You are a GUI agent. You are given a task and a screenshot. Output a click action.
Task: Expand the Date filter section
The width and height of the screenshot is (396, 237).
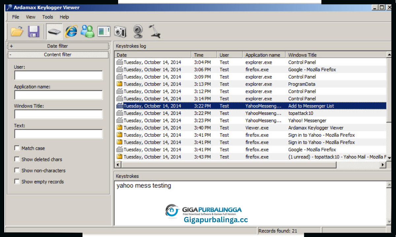[58, 46]
